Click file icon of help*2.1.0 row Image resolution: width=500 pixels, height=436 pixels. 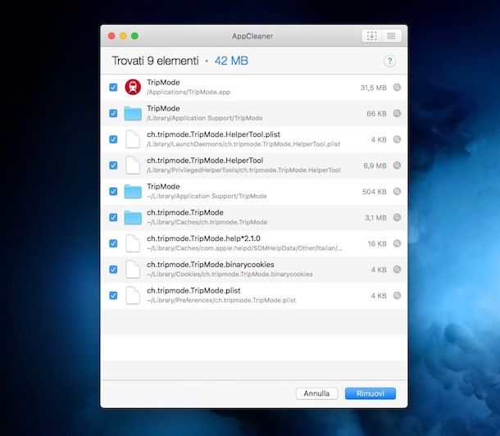tap(133, 243)
